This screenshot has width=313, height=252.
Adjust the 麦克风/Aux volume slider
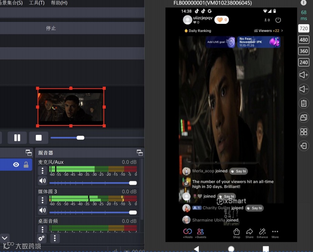(93, 183)
